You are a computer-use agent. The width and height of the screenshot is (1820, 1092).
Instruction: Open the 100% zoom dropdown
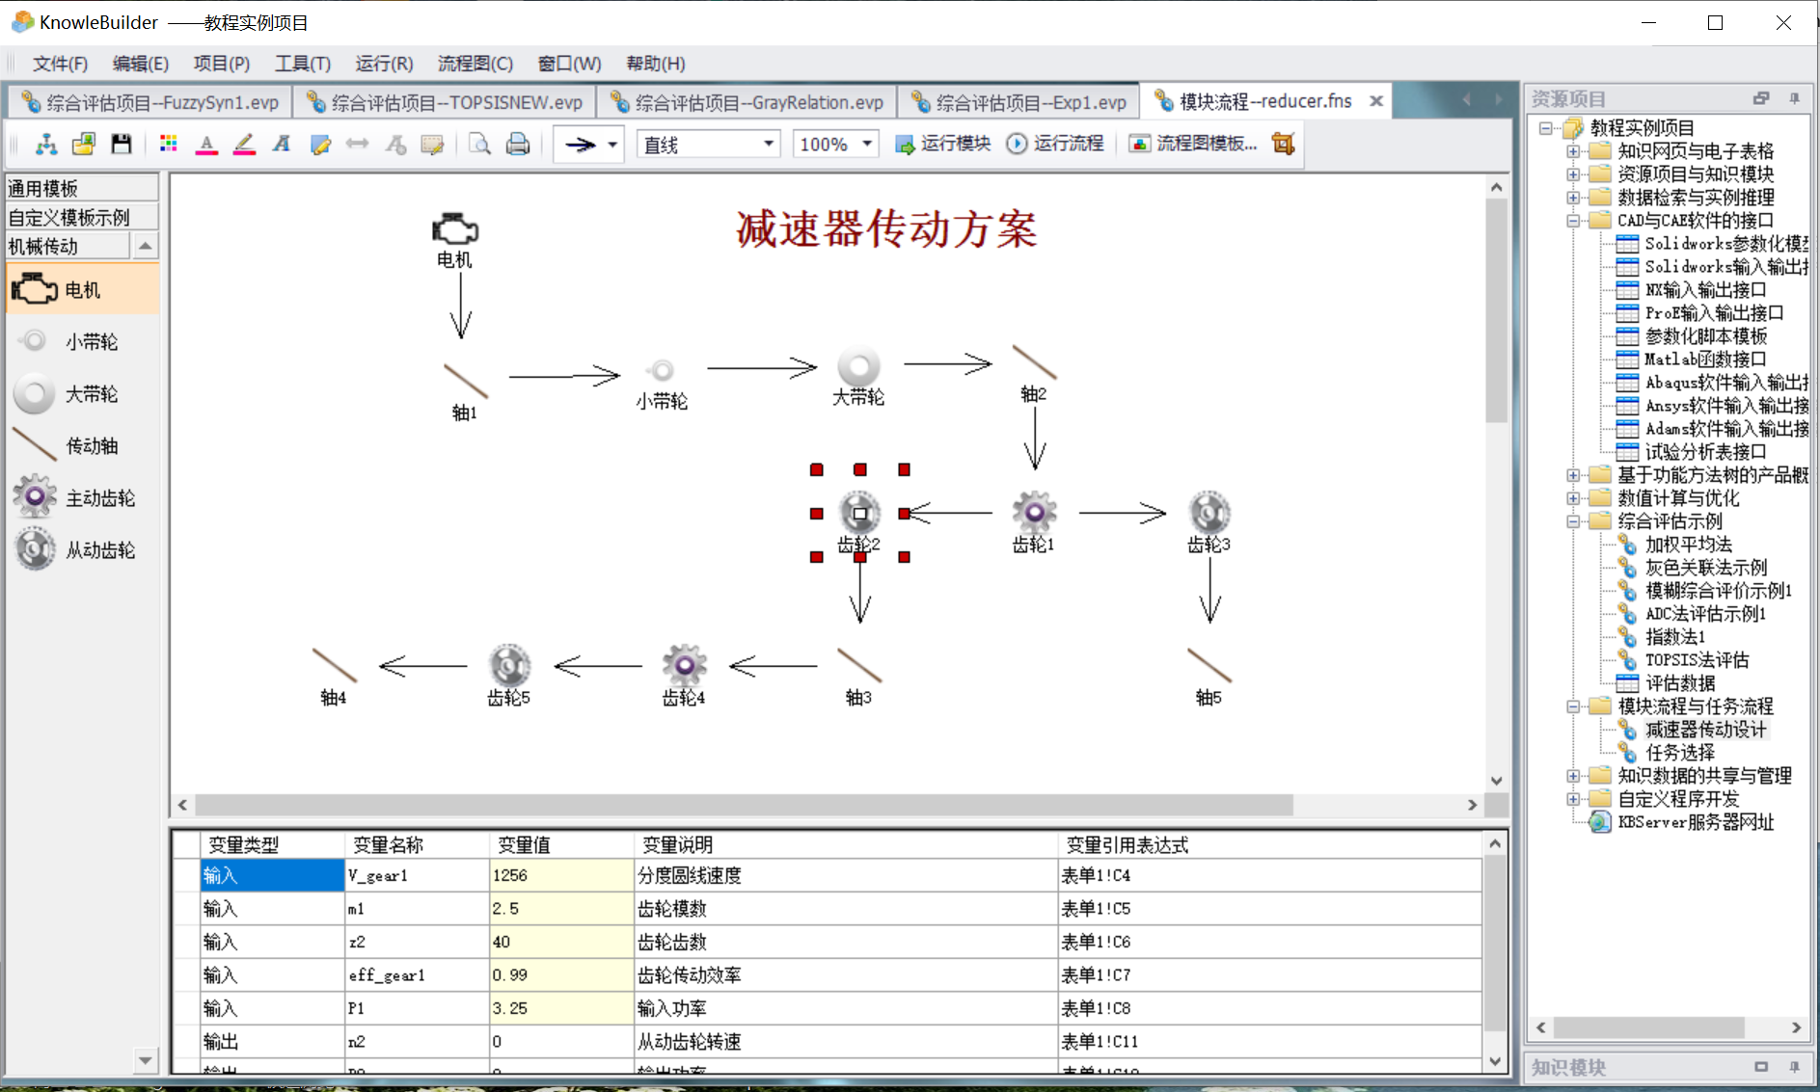pyautogui.click(x=867, y=145)
